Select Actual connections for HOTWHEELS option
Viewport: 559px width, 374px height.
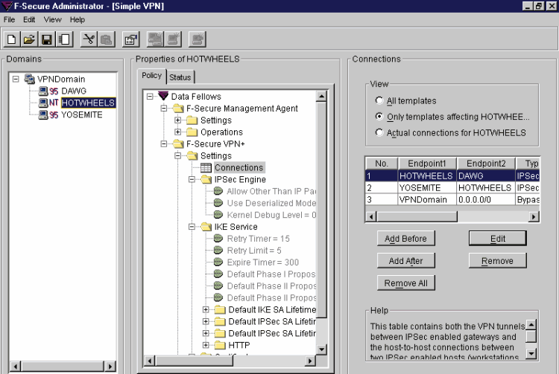pos(379,132)
